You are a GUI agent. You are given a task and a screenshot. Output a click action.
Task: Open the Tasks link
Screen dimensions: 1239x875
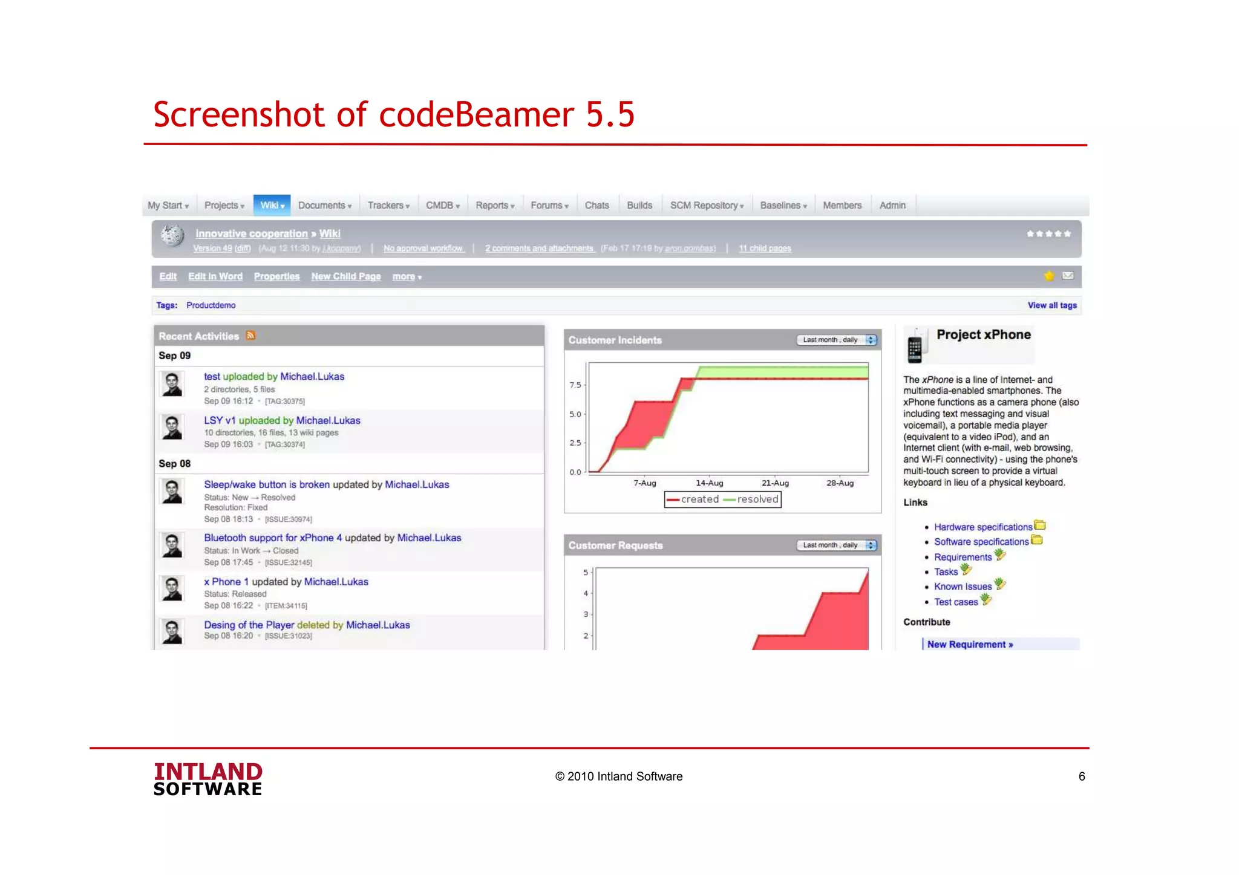click(x=946, y=572)
